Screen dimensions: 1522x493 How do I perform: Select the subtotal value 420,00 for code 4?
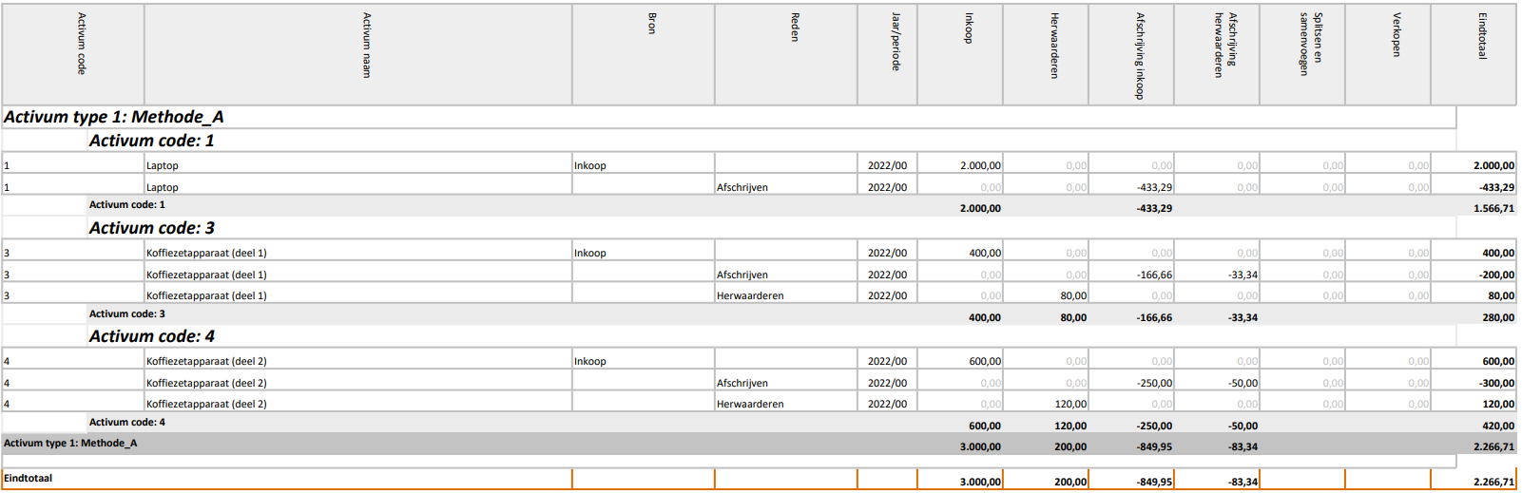click(1498, 426)
